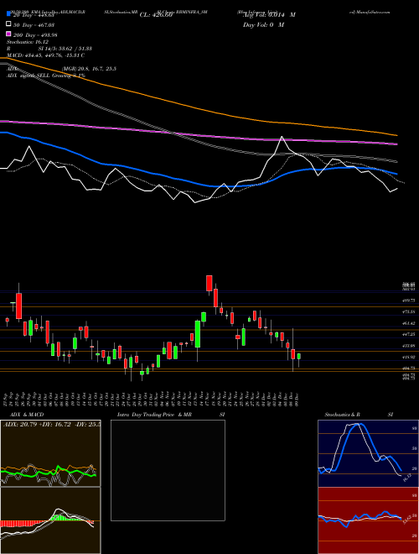Click the '(MGR) 20.8, 16.7, 25.3' values
The image size is (419, 554).
(x=89, y=69)
